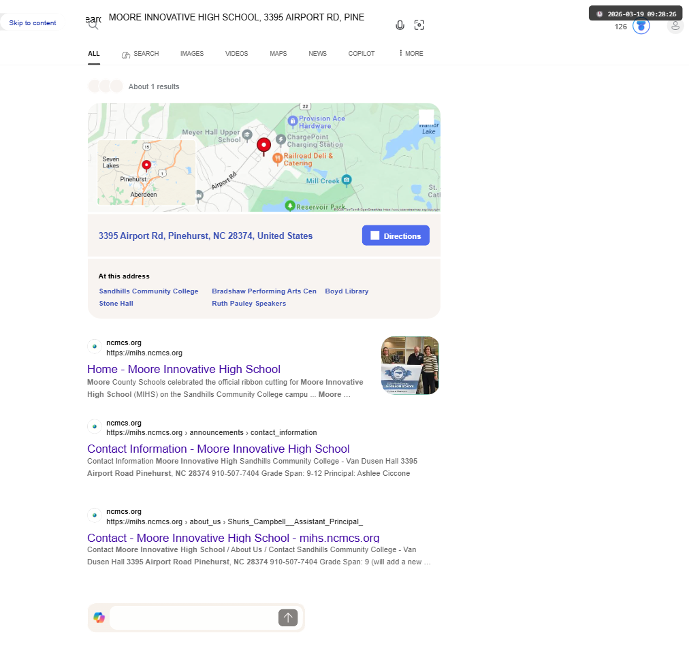The width and height of the screenshot is (689, 659).
Task: Expand the More menu
Action: point(411,53)
